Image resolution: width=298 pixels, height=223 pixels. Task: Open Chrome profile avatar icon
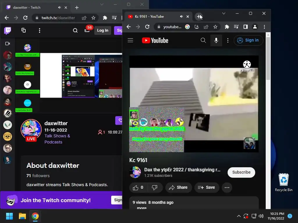[255, 27]
